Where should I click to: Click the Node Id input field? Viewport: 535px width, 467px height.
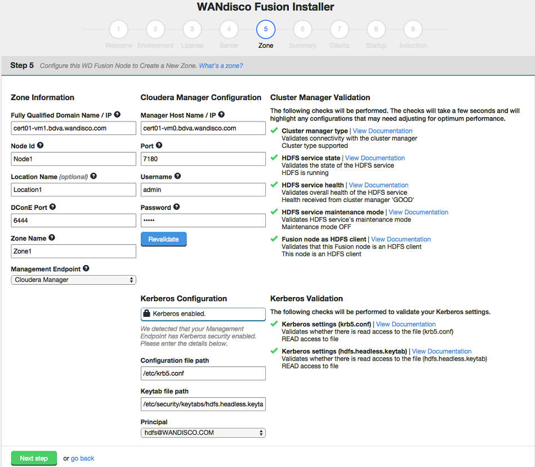[x=73, y=159]
